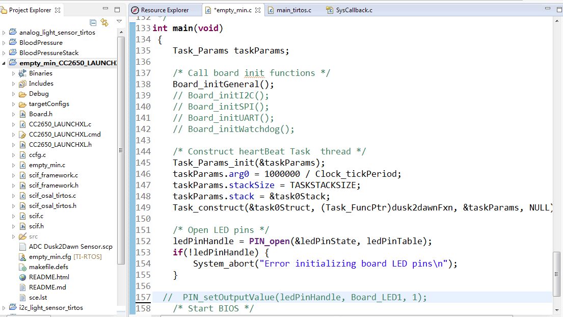Image resolution: width=563 pixels, height=317 pixels.
Task: Select the *empty_min.c editor tab
Action: coord(233,10)
